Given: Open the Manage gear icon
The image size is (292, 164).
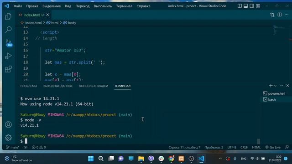Looking at the screenshot, I should click(8, 138).
